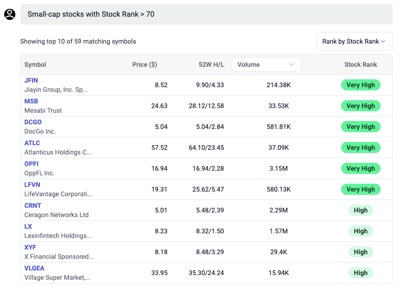401x289 pixels.
Task: Click the user avatar icon
Action: [x=10, y=14]
